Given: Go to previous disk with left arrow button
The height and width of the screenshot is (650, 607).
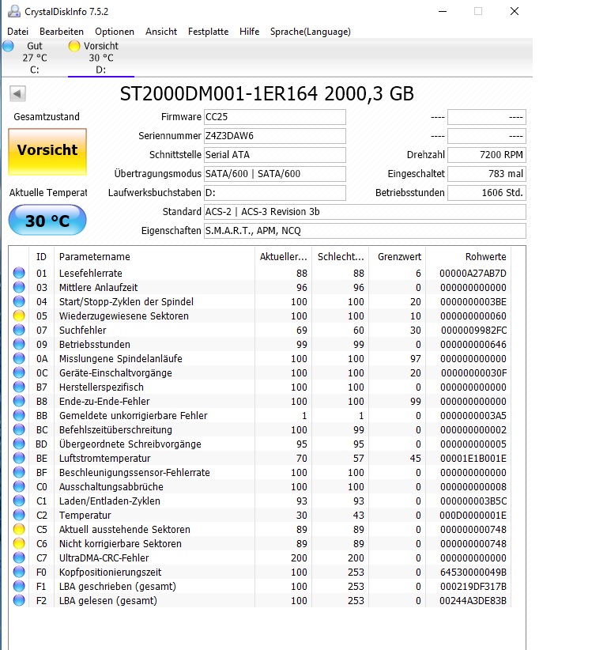Looking at the screenshot, I should click(x=18, y=93).
